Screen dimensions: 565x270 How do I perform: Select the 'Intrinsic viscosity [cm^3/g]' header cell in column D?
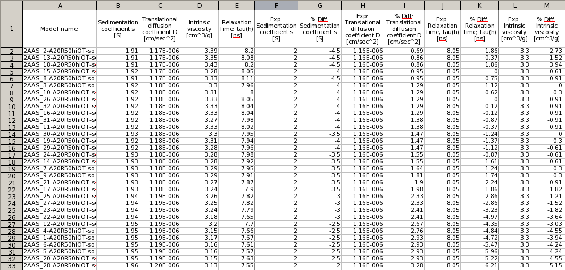tap(200, 29)
